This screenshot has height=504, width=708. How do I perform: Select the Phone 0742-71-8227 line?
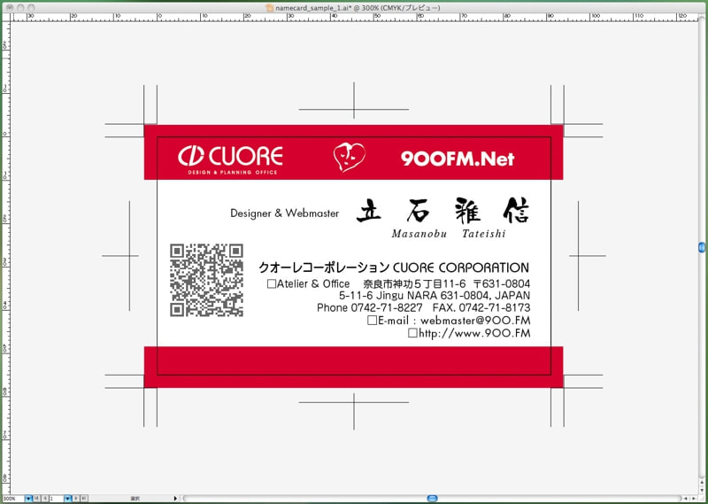point(424,308)
